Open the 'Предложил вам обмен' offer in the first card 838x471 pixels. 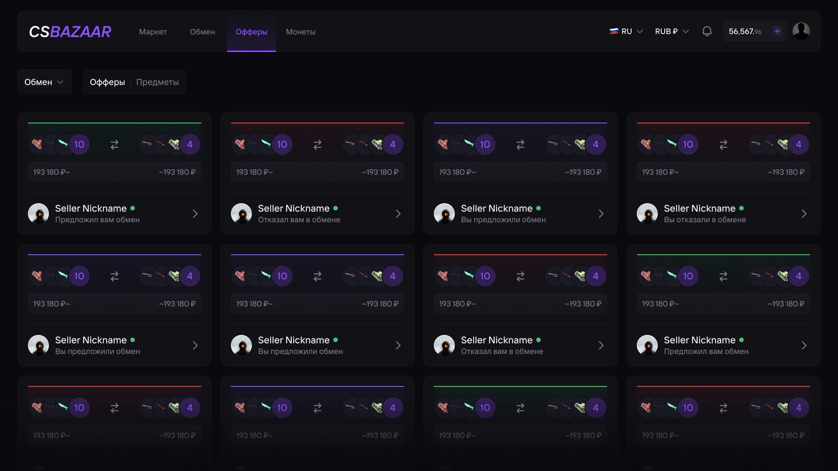click(195, 214)
